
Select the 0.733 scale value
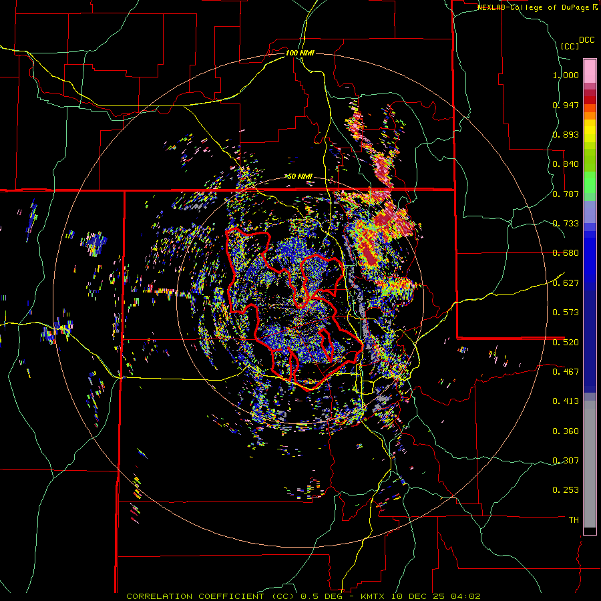click(566, 224)
